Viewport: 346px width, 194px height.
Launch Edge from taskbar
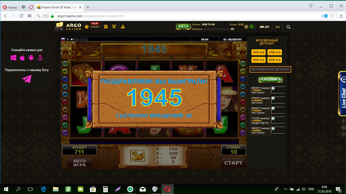43,189
